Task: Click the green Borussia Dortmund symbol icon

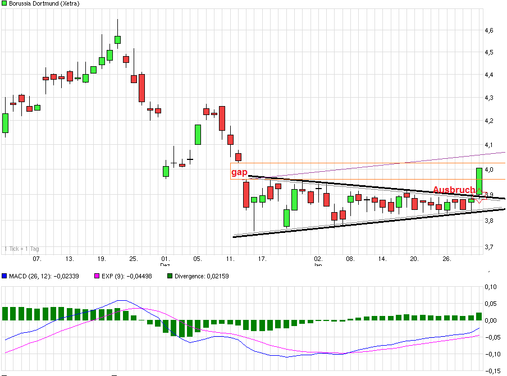Action: pyautogui.click(x=4, y=3)
